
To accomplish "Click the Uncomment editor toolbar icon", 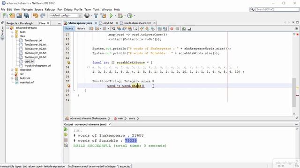I will point(189,29).
